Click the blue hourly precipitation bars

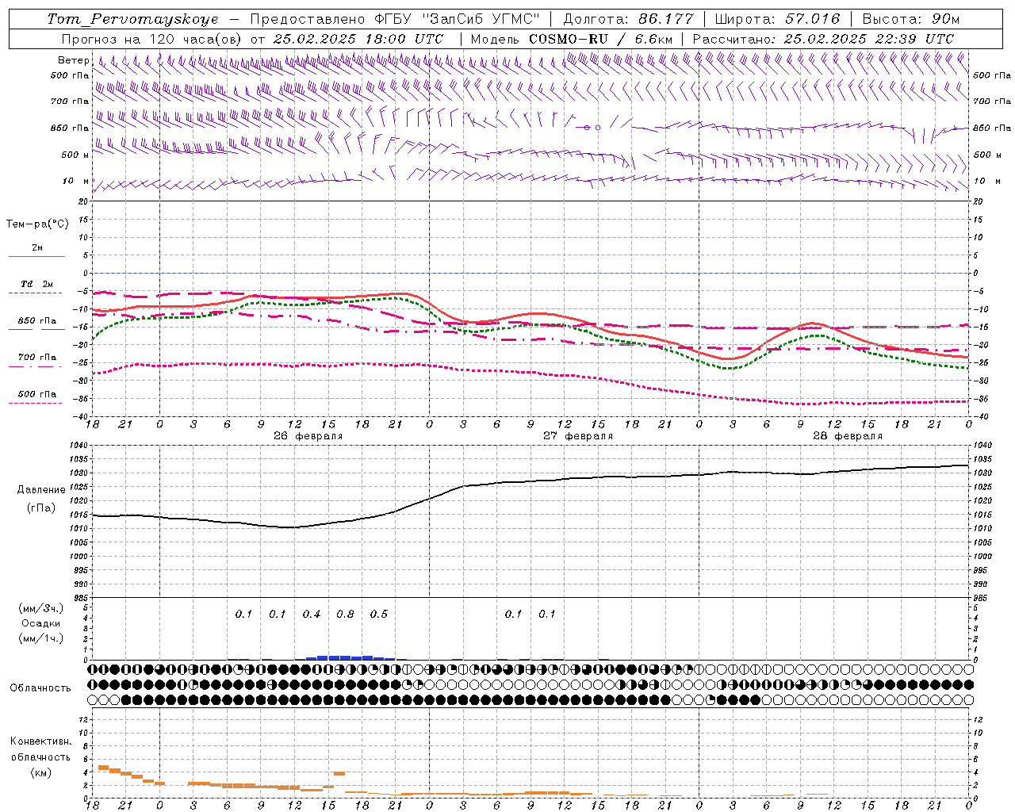(350, 657)
